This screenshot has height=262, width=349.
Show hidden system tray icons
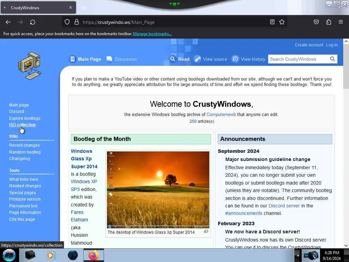(x=298, y=255)
